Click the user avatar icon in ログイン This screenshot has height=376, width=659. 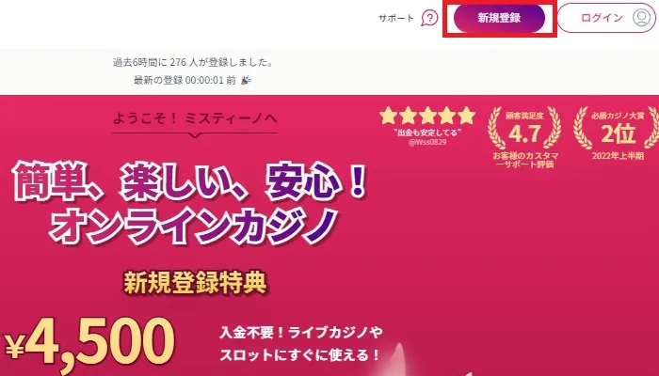coord(641,18)
